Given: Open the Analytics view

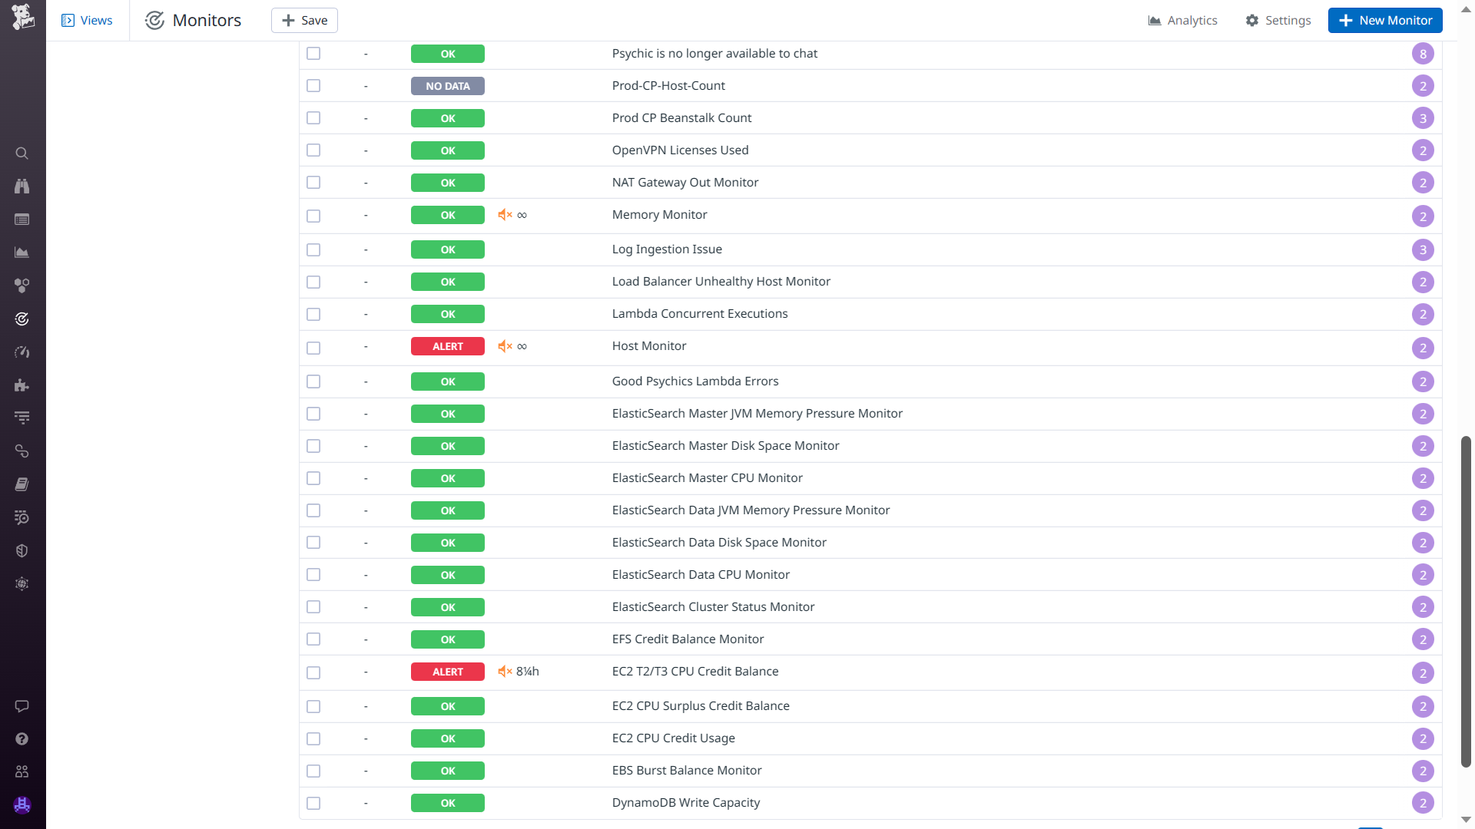Looking at the screenshot, I should [1183, 21].
